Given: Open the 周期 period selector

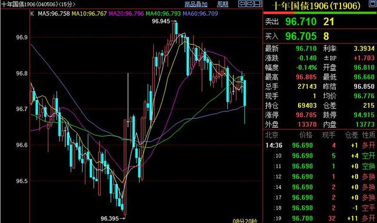Looking at the screenshot, I should [223, 4].
